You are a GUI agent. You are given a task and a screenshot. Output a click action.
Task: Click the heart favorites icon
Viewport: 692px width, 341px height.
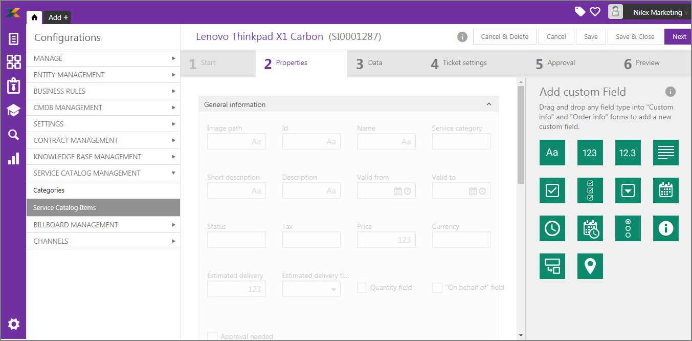point(595,11)
